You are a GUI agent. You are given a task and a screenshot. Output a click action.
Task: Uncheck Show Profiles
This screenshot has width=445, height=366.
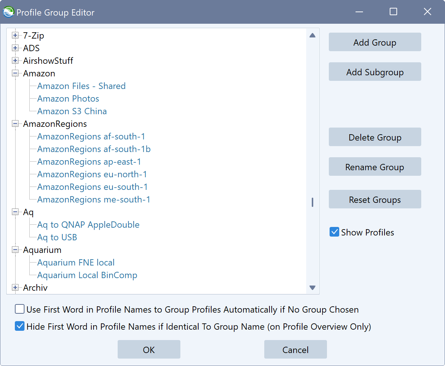[334, 232]
